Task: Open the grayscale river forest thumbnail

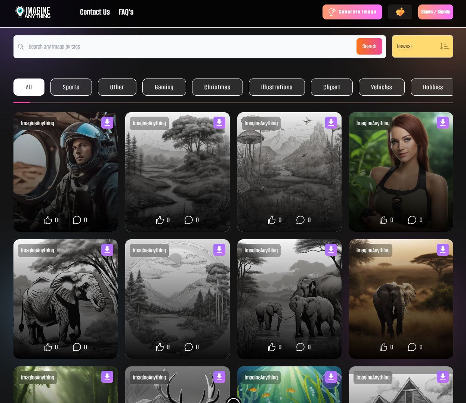Action: (x=178, y=172)
